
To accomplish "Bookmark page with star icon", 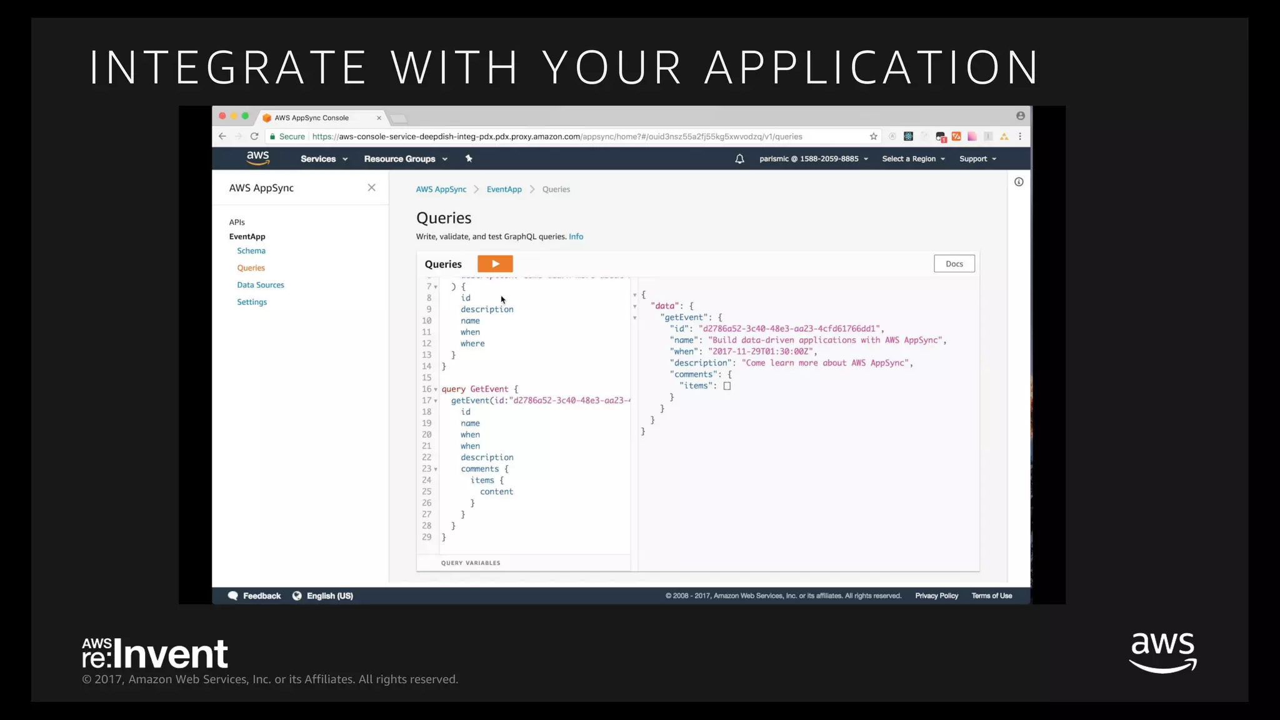I will pos(873,136).
